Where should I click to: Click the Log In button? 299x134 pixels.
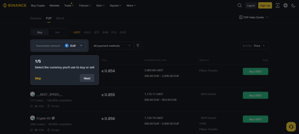click(251, 6)
